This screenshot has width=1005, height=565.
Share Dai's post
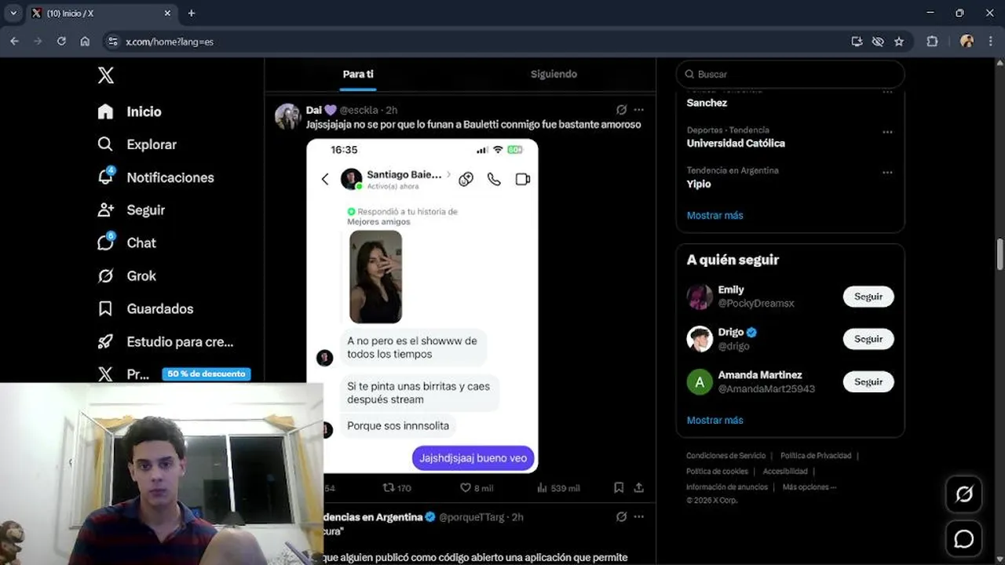click(x=639, y=487)
